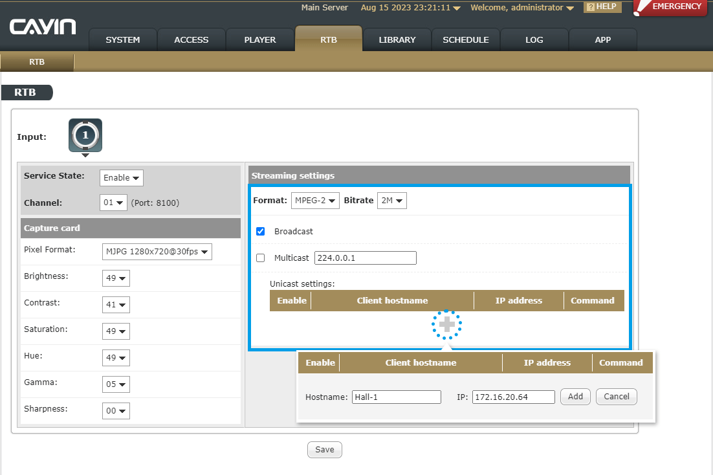Open Contrast value dropdown
The width and height of the screenshot is (713, 475).
pyautogui.click(x=116, y=304)
